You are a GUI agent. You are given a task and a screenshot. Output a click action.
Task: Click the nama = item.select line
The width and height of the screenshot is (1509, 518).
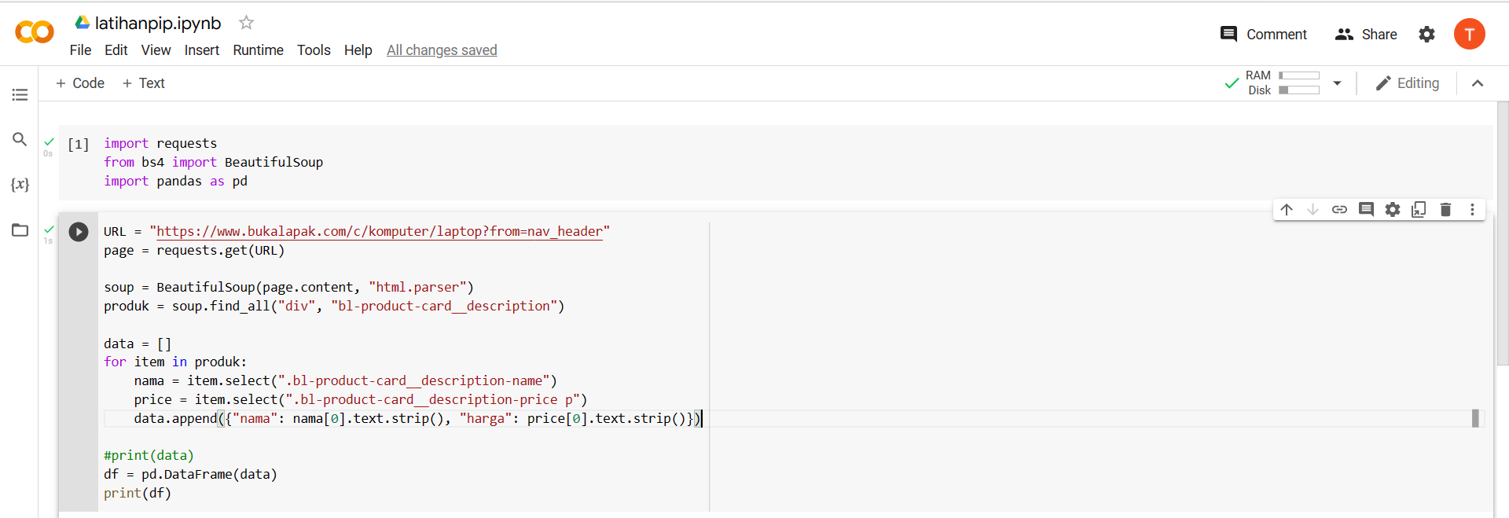point(345,381)
